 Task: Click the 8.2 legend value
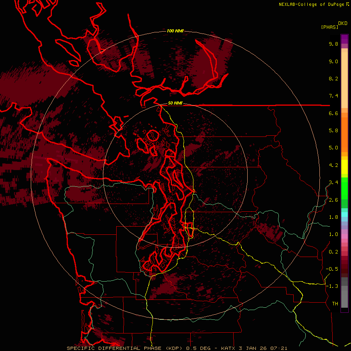pos(333,78)
